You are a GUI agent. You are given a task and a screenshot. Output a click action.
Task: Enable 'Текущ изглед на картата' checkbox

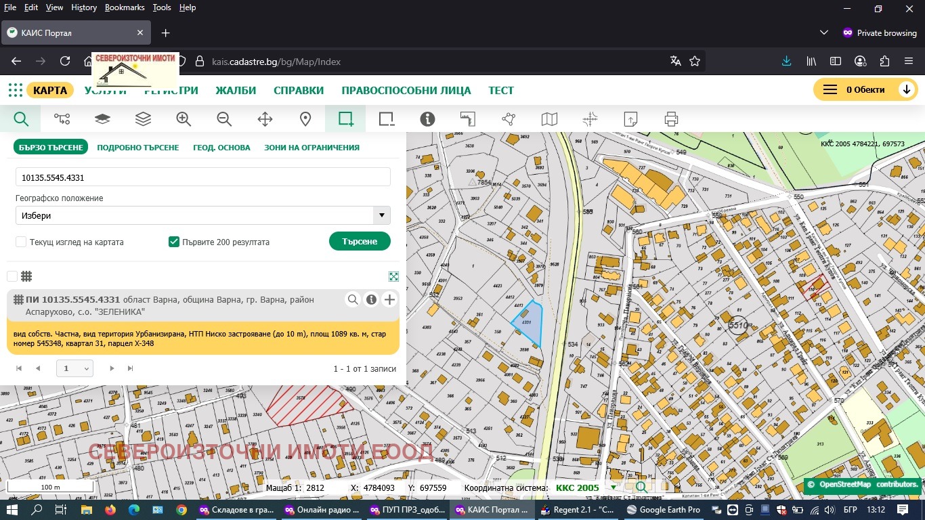click(21, 242)
